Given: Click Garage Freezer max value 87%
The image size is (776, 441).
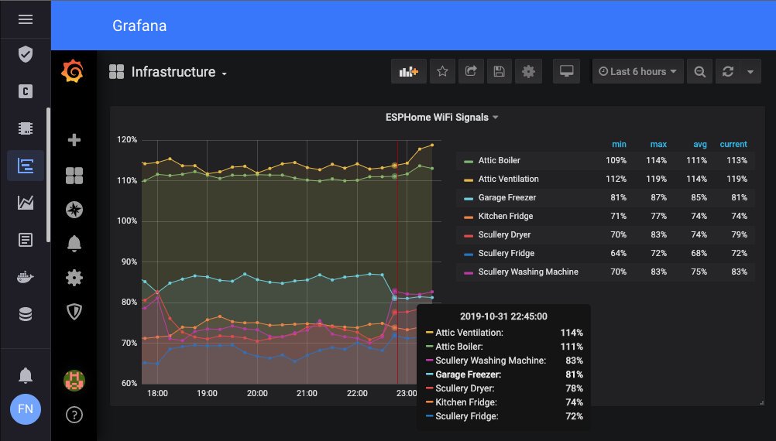Looking at the screenshot, I should 659,197.
